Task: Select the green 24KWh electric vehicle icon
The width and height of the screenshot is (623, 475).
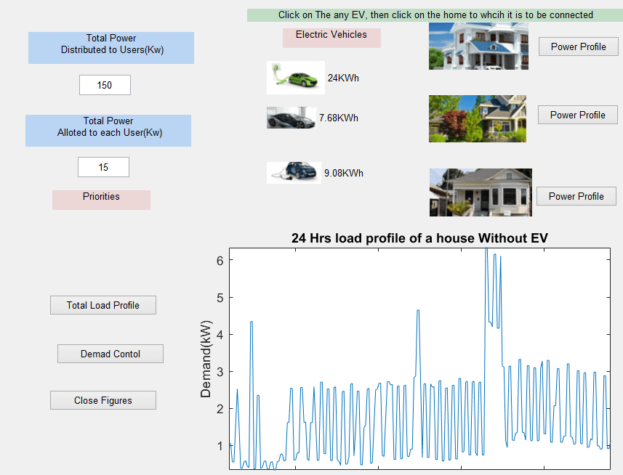Action: [295, 78]
